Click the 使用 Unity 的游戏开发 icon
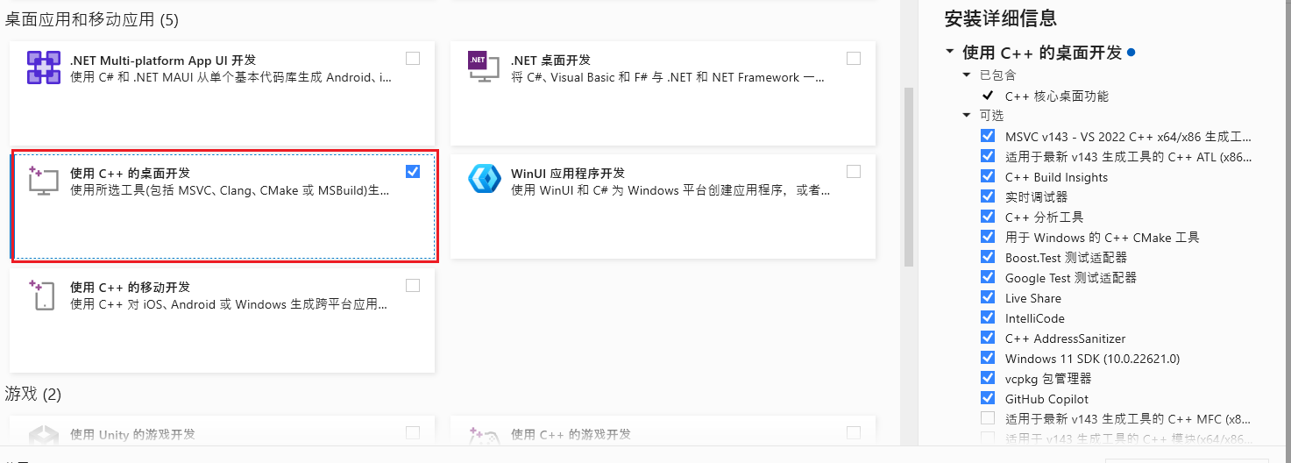Screen dimensions: 1291x463 click(x=43, y=436)
